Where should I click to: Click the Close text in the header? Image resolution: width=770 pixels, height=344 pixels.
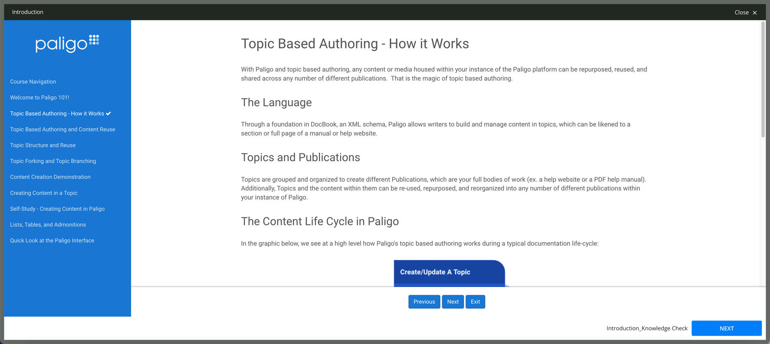(742, 12)
